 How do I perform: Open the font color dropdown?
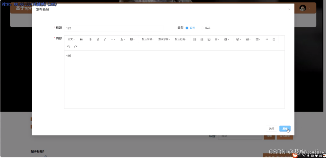coord(123,39)
